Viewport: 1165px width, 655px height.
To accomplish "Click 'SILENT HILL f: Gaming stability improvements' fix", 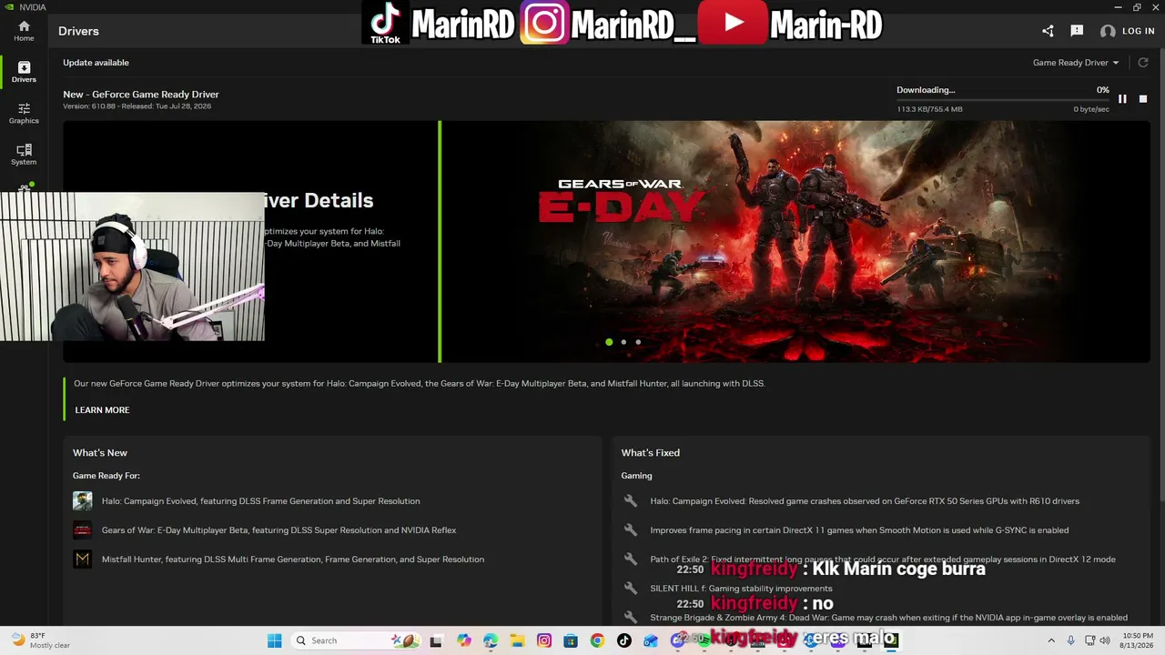I will coord(741,589).
